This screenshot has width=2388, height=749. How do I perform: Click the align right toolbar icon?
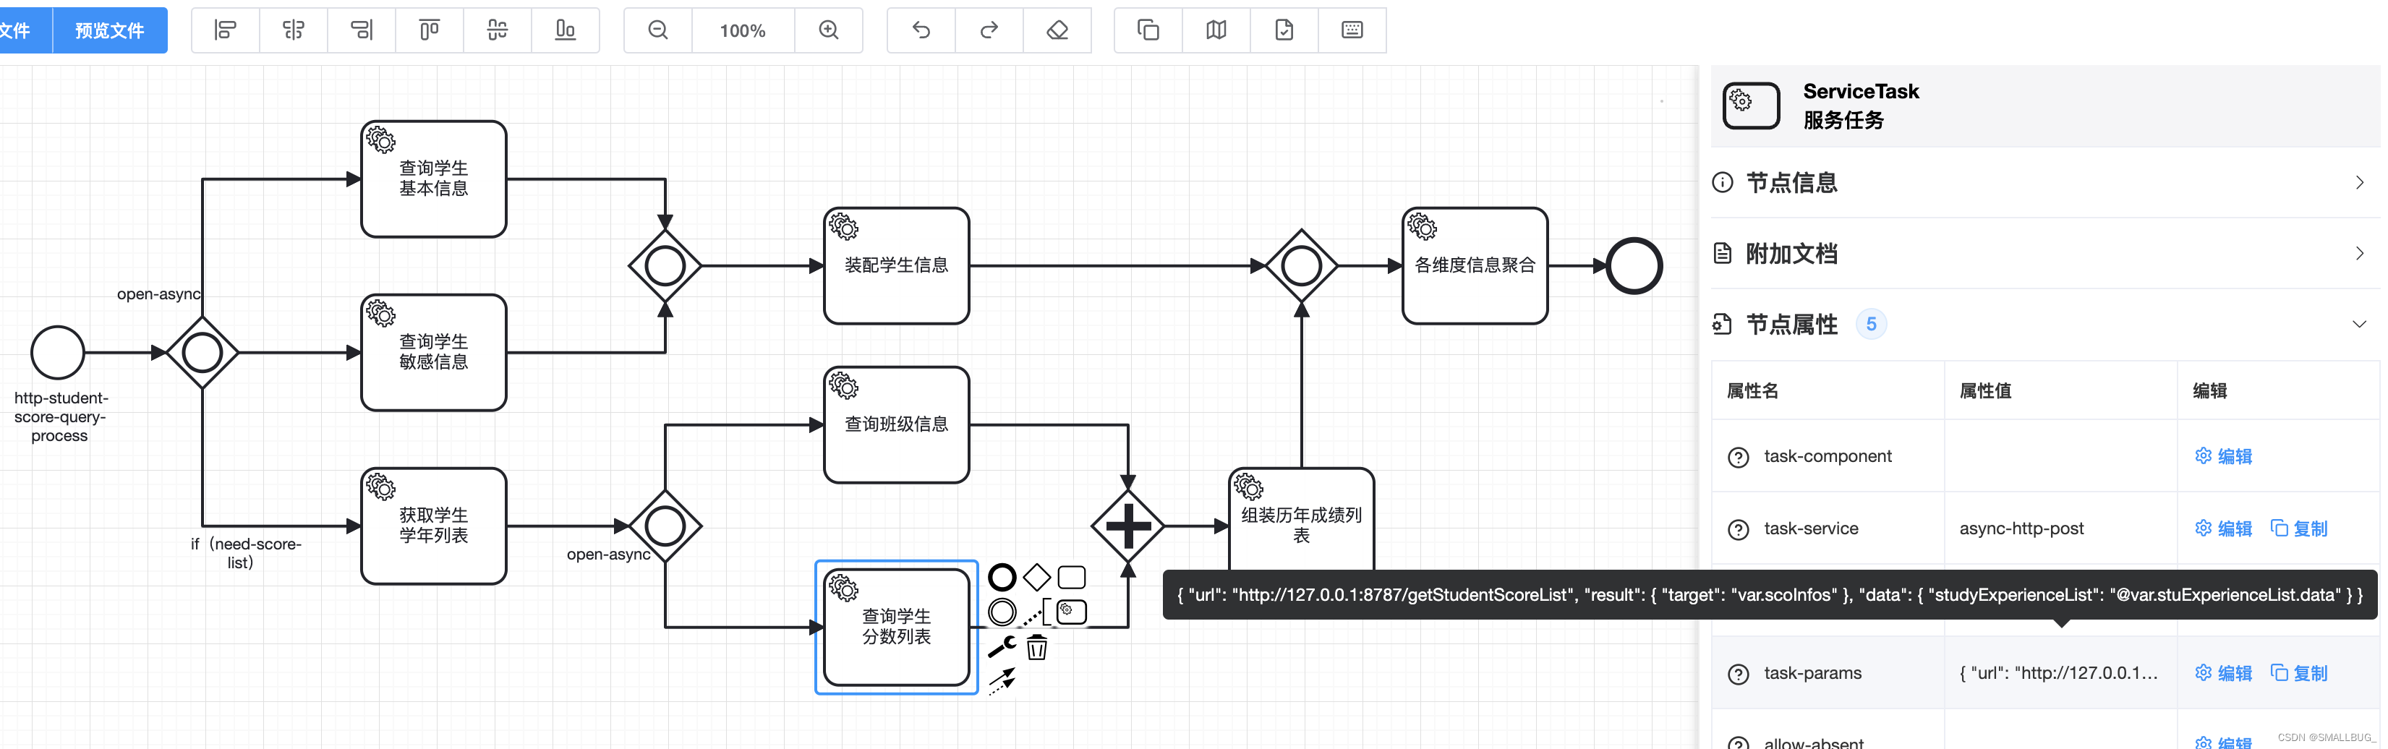coord(361,30)
